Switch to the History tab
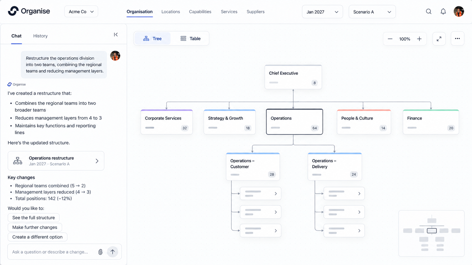This screenshot has width=472, height=265. (x=40, y=36)
